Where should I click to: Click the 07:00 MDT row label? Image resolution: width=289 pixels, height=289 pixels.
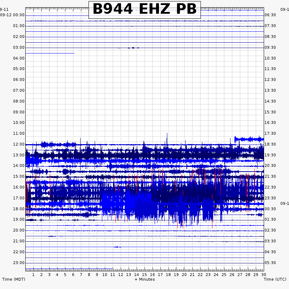19,91
